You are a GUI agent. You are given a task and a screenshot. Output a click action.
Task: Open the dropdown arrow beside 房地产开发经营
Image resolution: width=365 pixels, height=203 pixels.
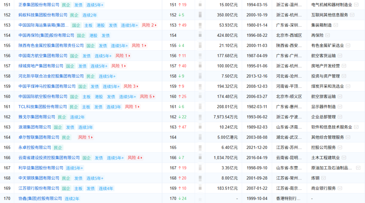pos(344,66)
